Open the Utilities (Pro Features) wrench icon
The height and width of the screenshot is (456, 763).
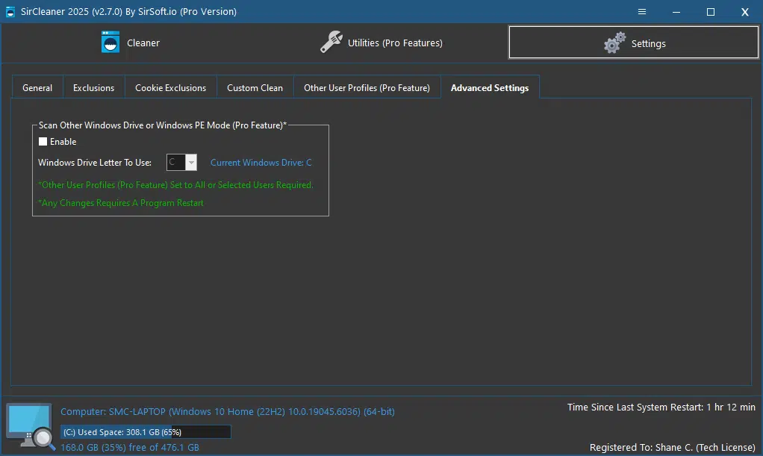tap(331, 42)
